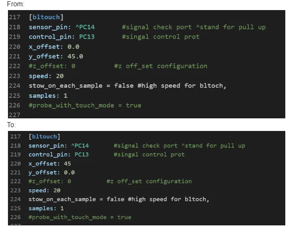Click the "y_offset: 45.0" line in the top snippet
The height and width of the screenshot is (230, 292).
56,56
